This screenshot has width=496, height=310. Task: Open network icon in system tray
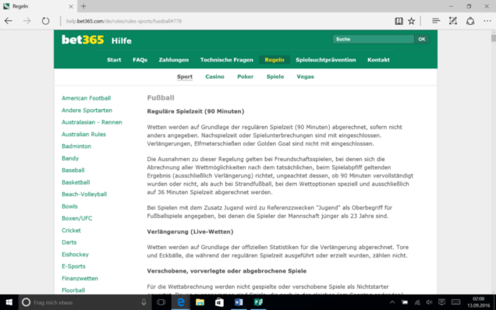coord(417,302)
